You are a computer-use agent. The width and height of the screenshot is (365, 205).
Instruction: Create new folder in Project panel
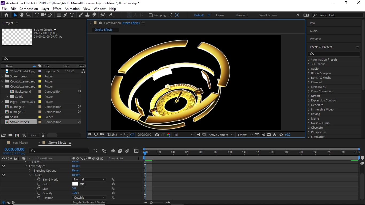coord(10,135)
